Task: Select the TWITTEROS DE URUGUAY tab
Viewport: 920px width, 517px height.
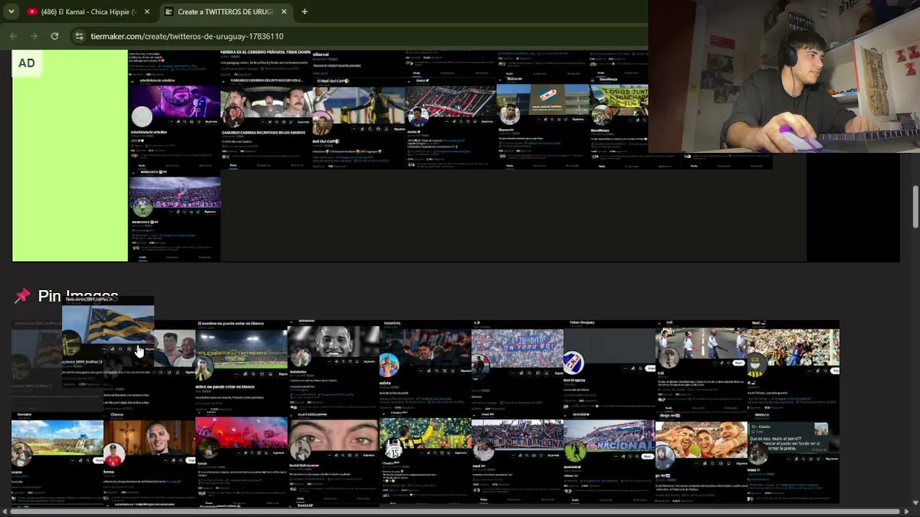Action: click(x=225, y=11)
